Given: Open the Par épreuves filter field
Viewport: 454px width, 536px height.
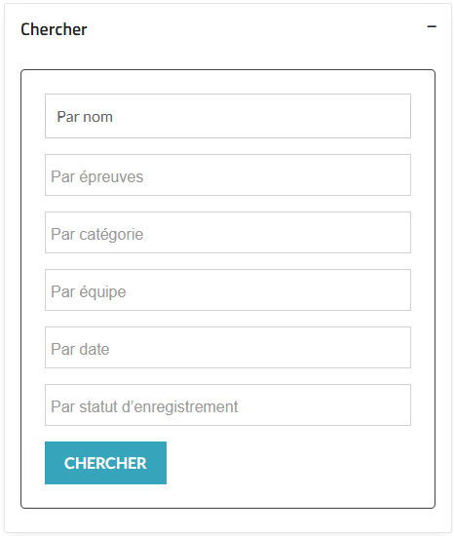Looking at the screenshot, I should (x=228, y=175).
